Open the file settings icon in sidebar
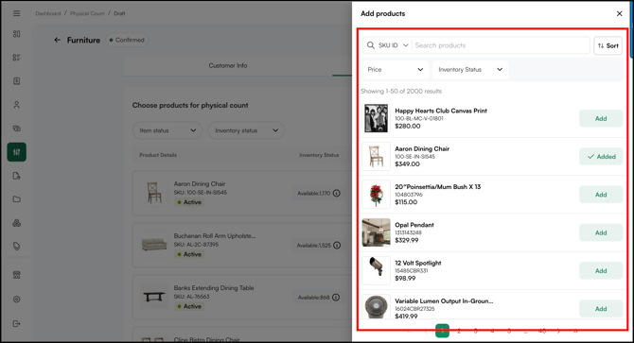This screenshot has width=634, height=343. [x=17, y=176]
